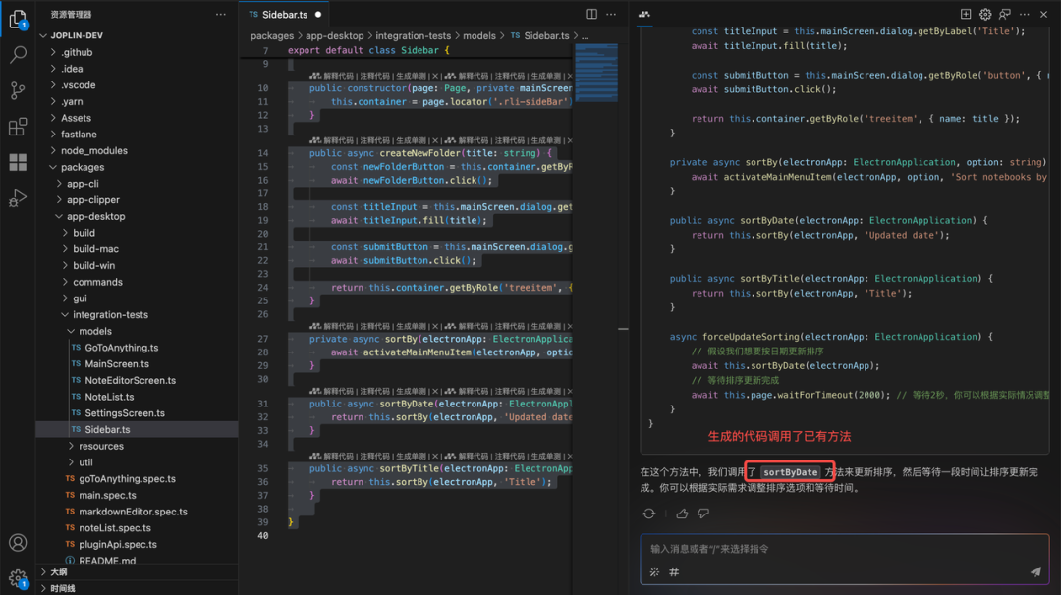Give the response a thumbs down
The image size is (1061, 595).
point(703,514)
